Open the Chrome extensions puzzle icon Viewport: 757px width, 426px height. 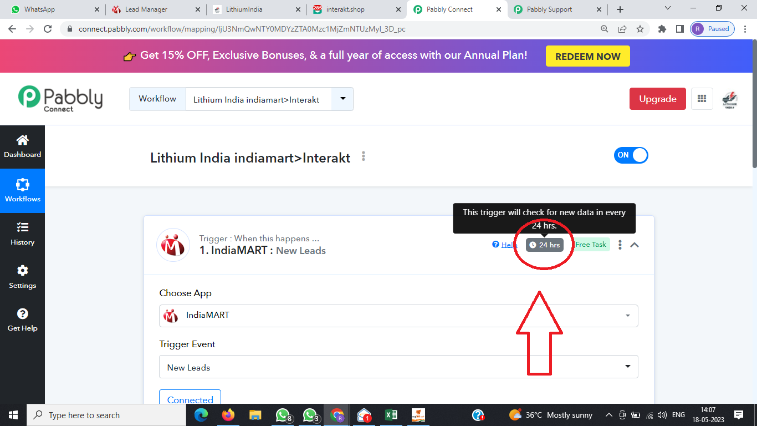coord(662,29)
